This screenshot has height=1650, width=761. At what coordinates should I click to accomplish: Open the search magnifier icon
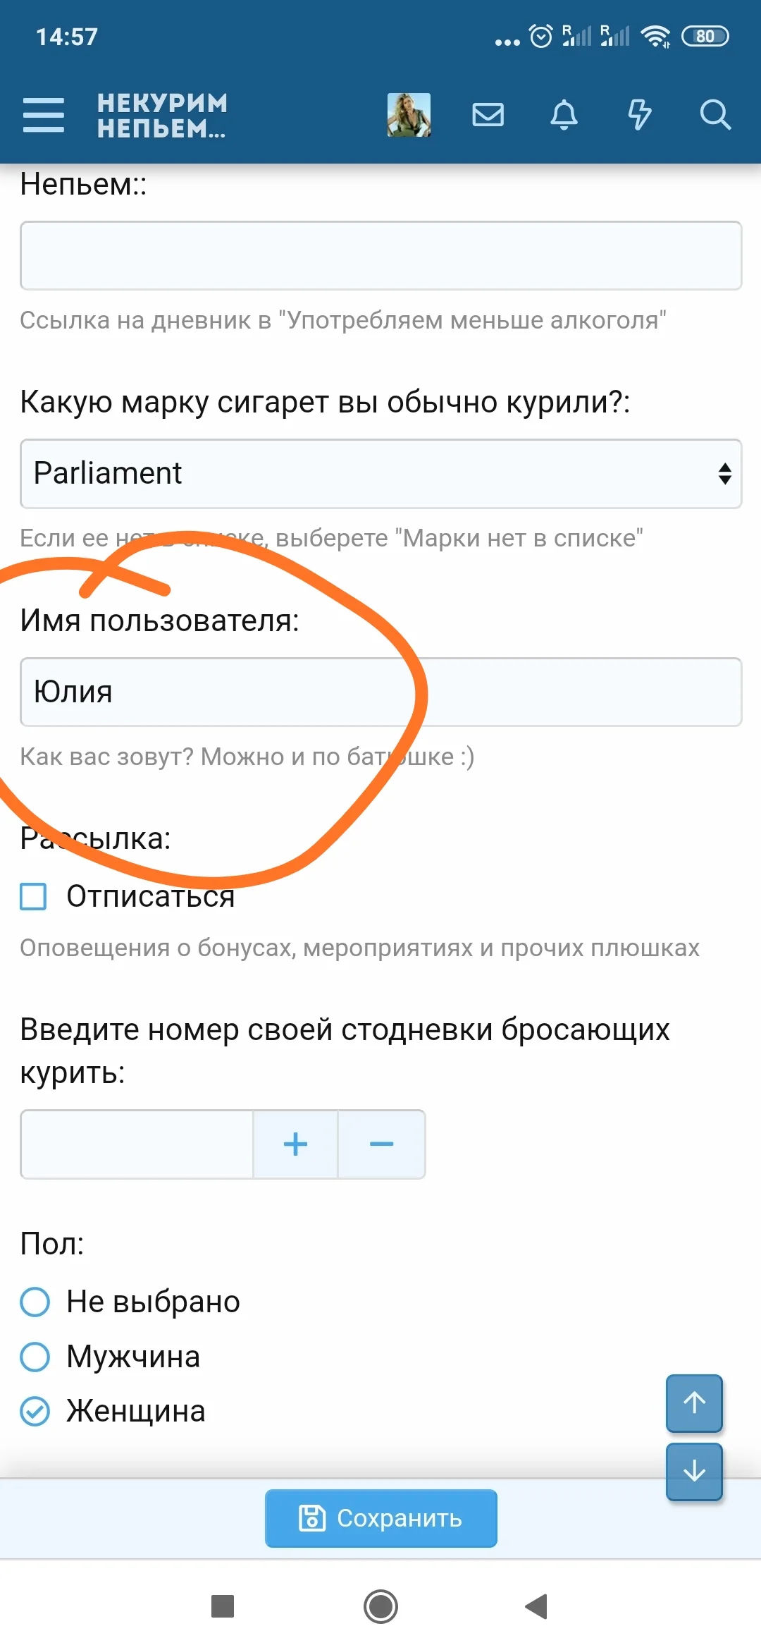point(714,114)
